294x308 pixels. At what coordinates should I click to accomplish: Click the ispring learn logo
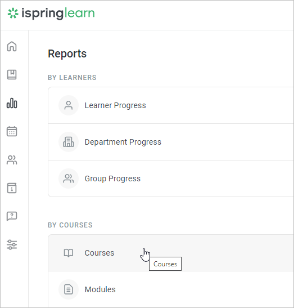coord(51,14)
